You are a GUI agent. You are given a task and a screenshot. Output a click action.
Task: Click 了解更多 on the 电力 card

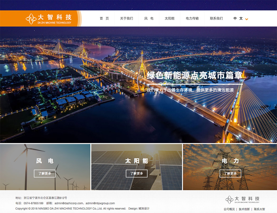point(230,173)
